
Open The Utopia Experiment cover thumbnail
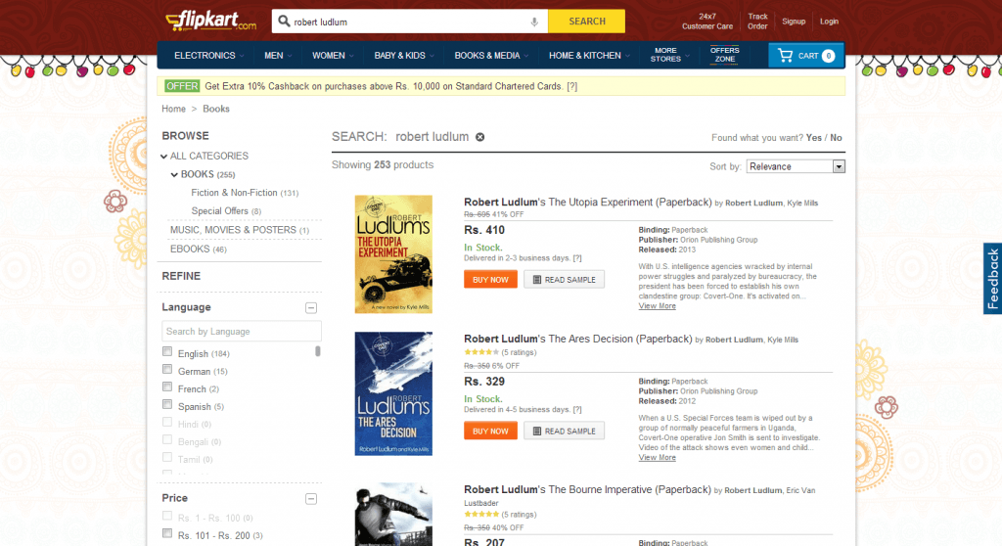click(393, 253)
